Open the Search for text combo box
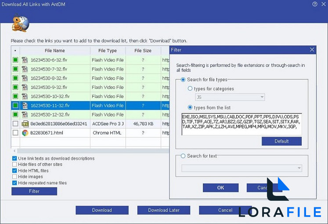328x224 pixels. [x=241, y=168]
